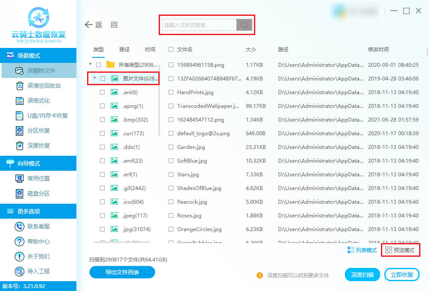Check the box for Garden.jpg

click(171, 147)
